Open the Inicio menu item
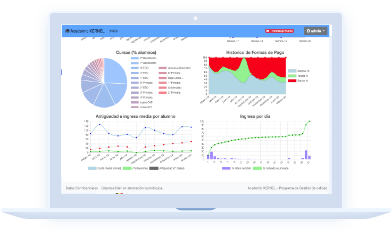 [x=113, y=31]
